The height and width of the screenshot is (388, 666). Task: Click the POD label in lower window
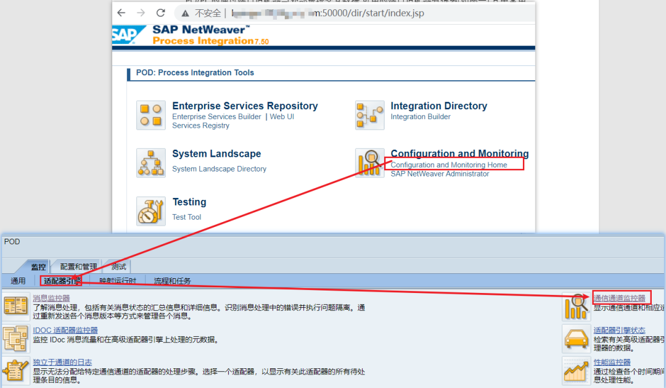(12, 242)
